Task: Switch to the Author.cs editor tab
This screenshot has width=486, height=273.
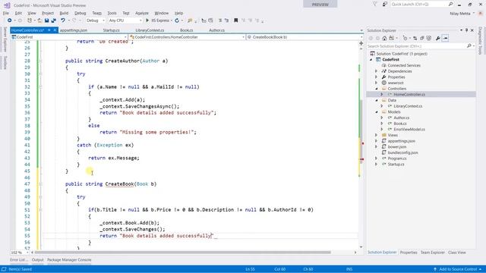Action: pyautogui.click(x=216, y=30)
